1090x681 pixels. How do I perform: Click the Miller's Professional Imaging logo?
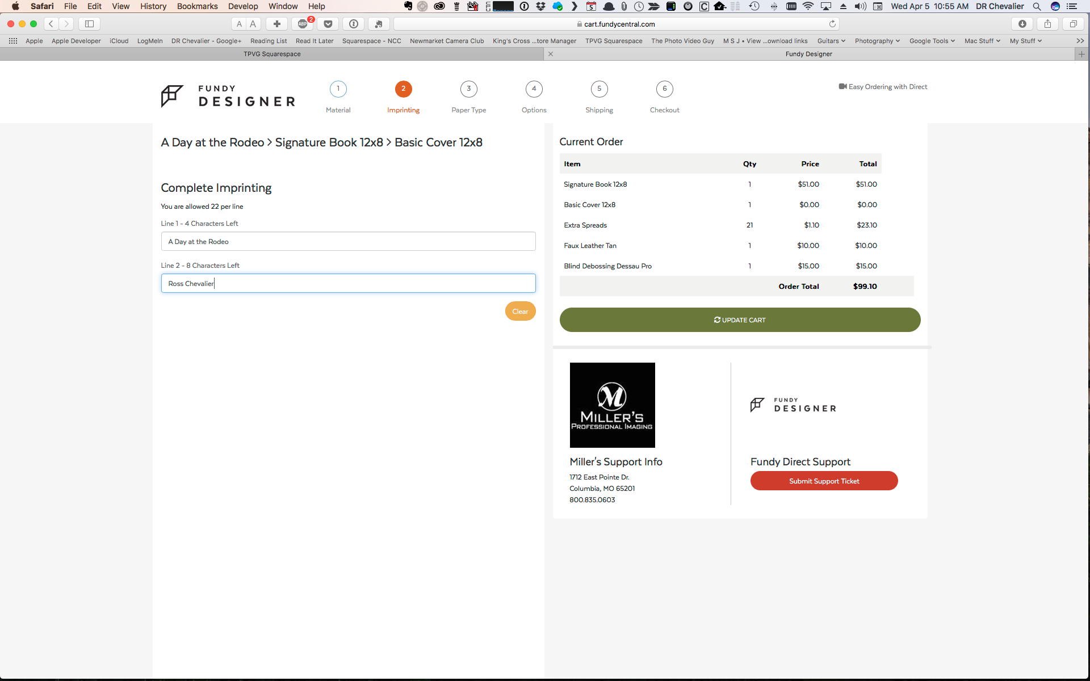click(612, 405)
